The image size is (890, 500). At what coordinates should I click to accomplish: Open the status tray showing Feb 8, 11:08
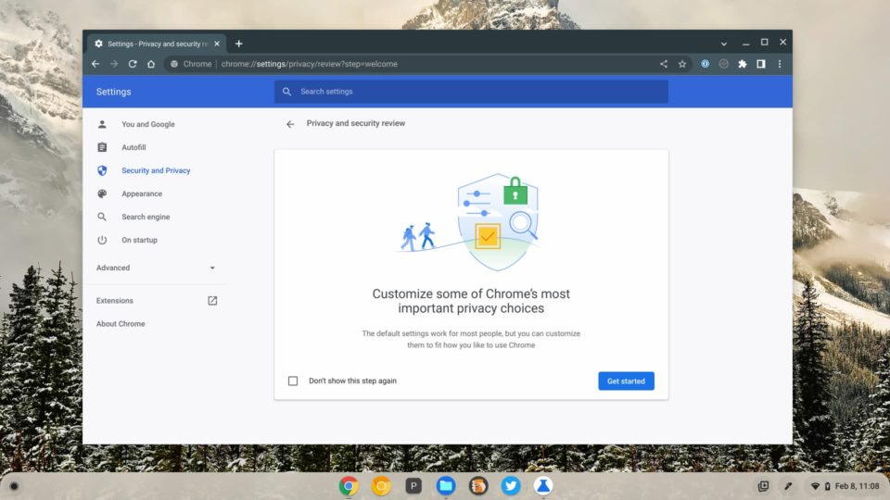[x=845, y=486]
